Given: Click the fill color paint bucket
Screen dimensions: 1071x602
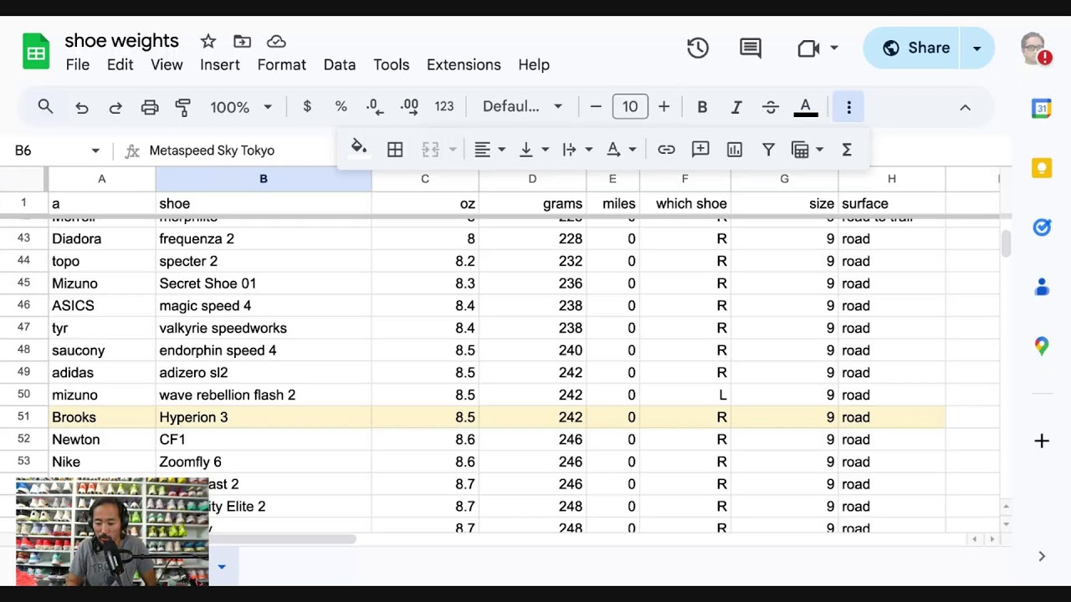Looking at the screenshot, I should pos(359,149).
